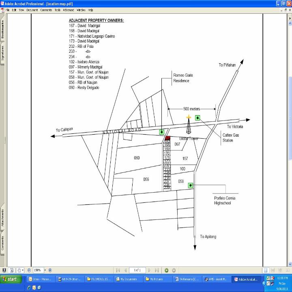Show the Comments panel tab

pos(2,243)
